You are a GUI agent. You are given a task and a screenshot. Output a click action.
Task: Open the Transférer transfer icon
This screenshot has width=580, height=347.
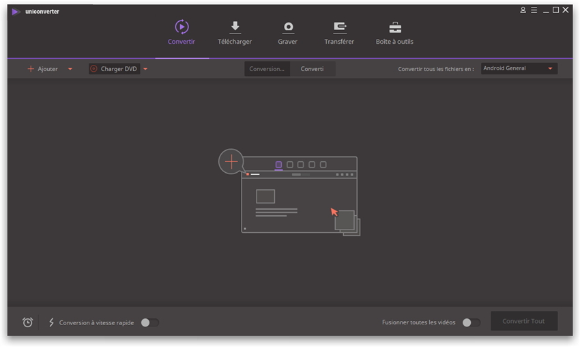point(340,27)
